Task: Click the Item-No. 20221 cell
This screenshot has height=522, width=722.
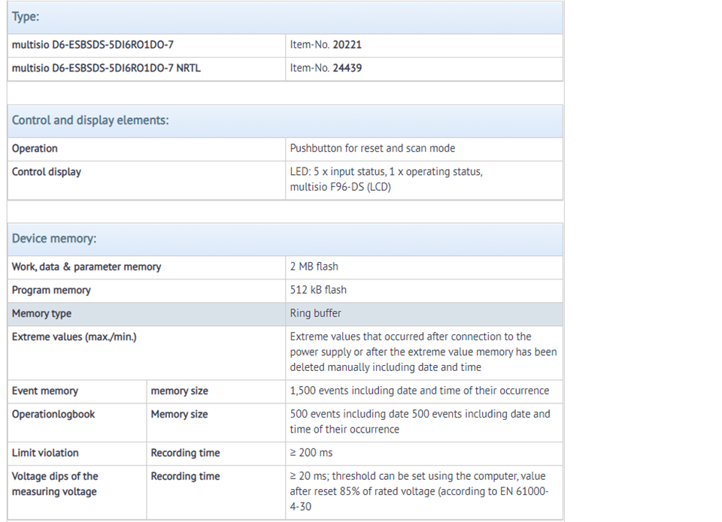Action: 424,45
